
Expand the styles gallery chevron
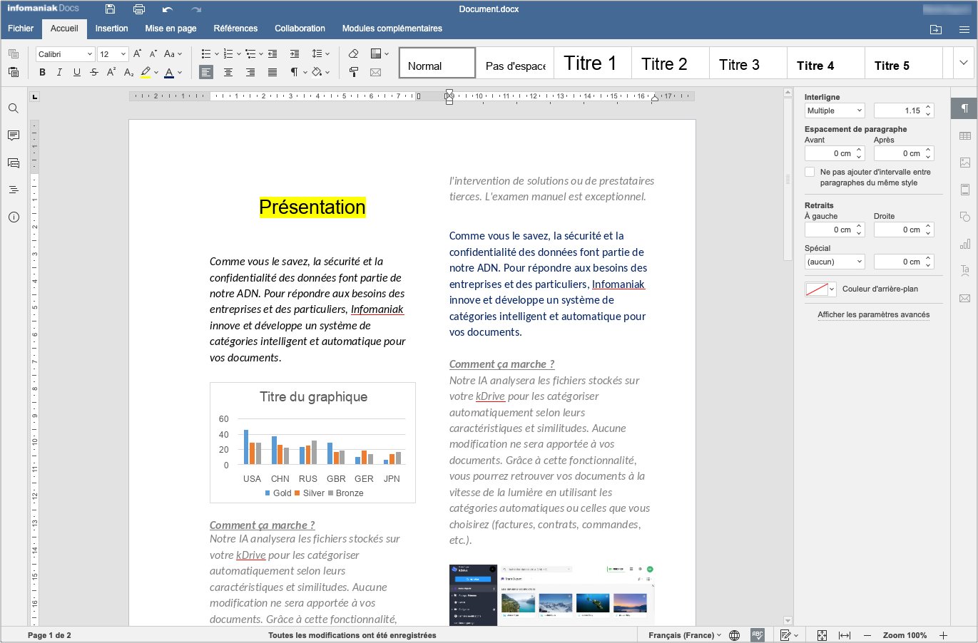coord(964,63)
